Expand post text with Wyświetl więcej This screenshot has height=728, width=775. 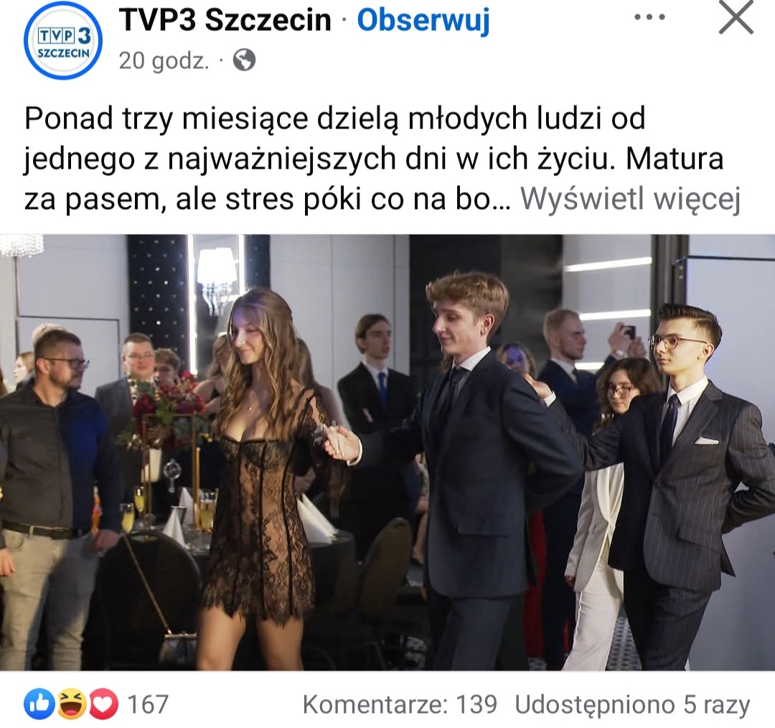[x=630, y=199]
